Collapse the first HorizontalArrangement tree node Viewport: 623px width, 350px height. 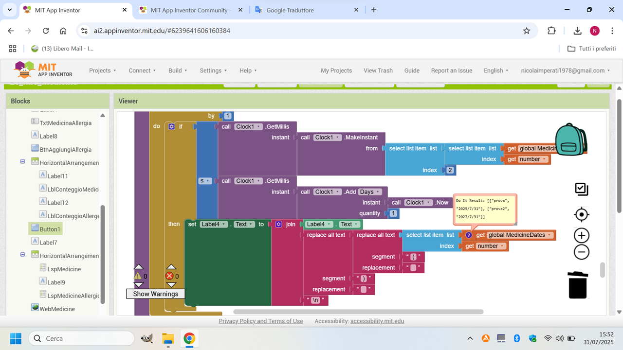[22, 161]
